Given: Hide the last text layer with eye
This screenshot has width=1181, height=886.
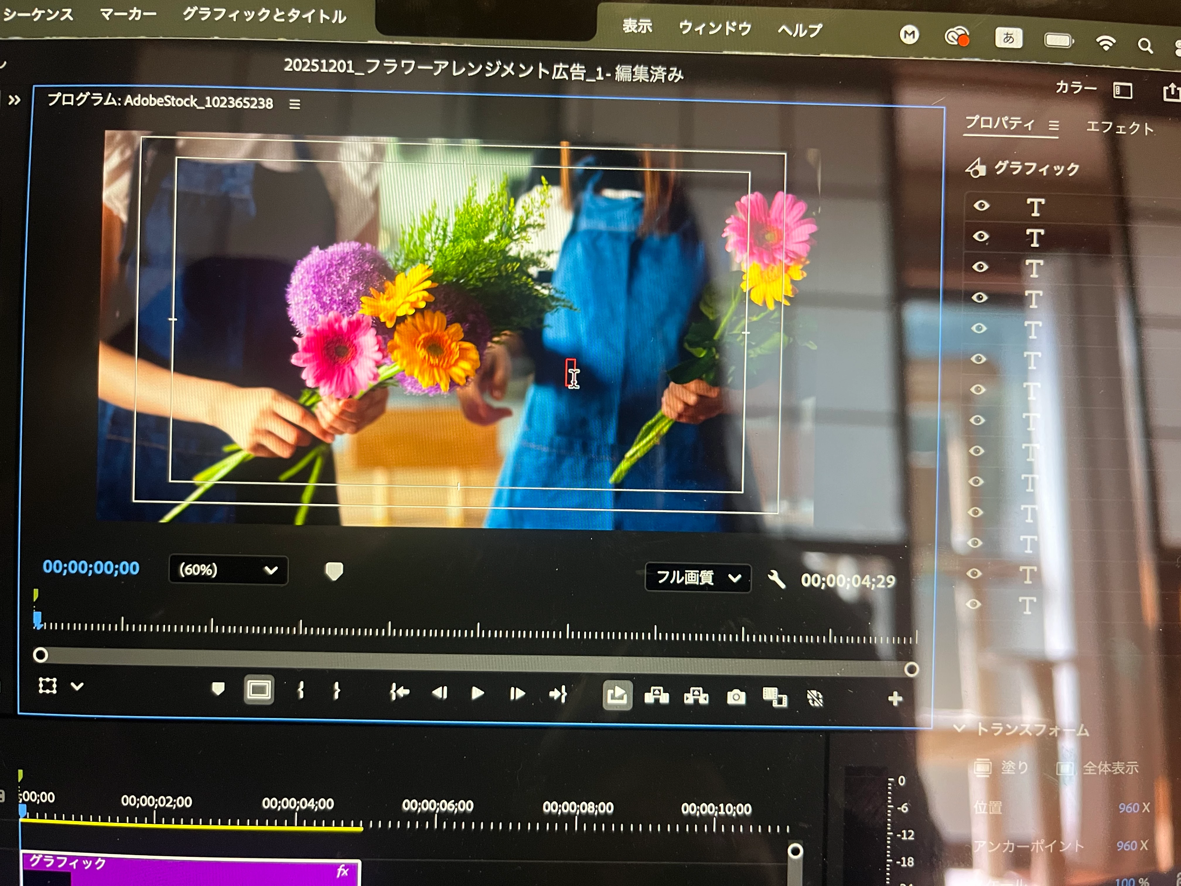Looking at the screenshot, I should tap(974, 604).
